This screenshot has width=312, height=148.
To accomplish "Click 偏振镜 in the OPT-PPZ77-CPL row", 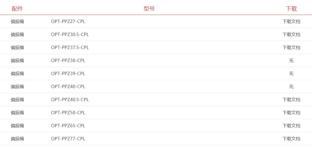I will (17, 139).
